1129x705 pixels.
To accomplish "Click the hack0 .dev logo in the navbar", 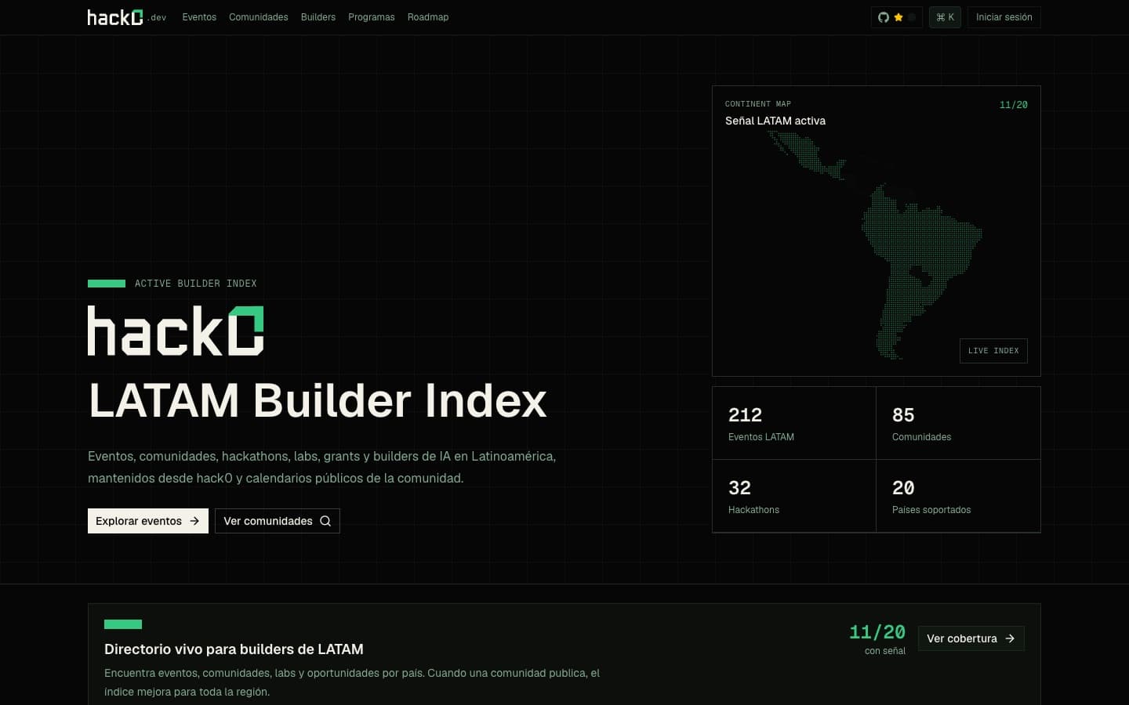I will point(127,17).
